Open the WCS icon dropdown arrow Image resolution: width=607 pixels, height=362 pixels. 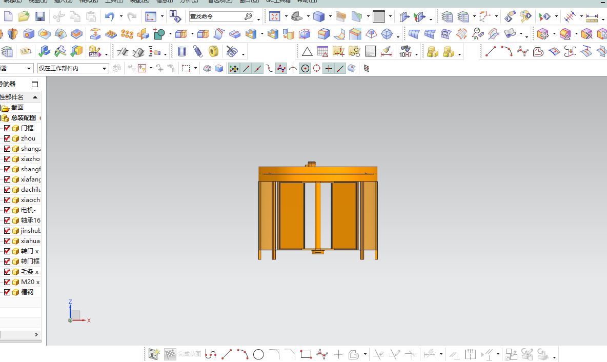pyautogui.click(x=162, y=16)
